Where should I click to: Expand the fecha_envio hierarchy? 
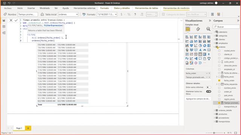click(x=217, y=76)
